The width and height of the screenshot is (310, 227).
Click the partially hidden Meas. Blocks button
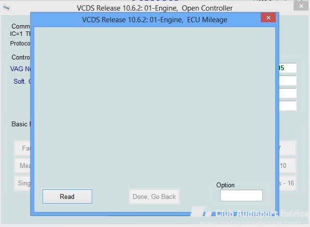(x=23, y=166)
